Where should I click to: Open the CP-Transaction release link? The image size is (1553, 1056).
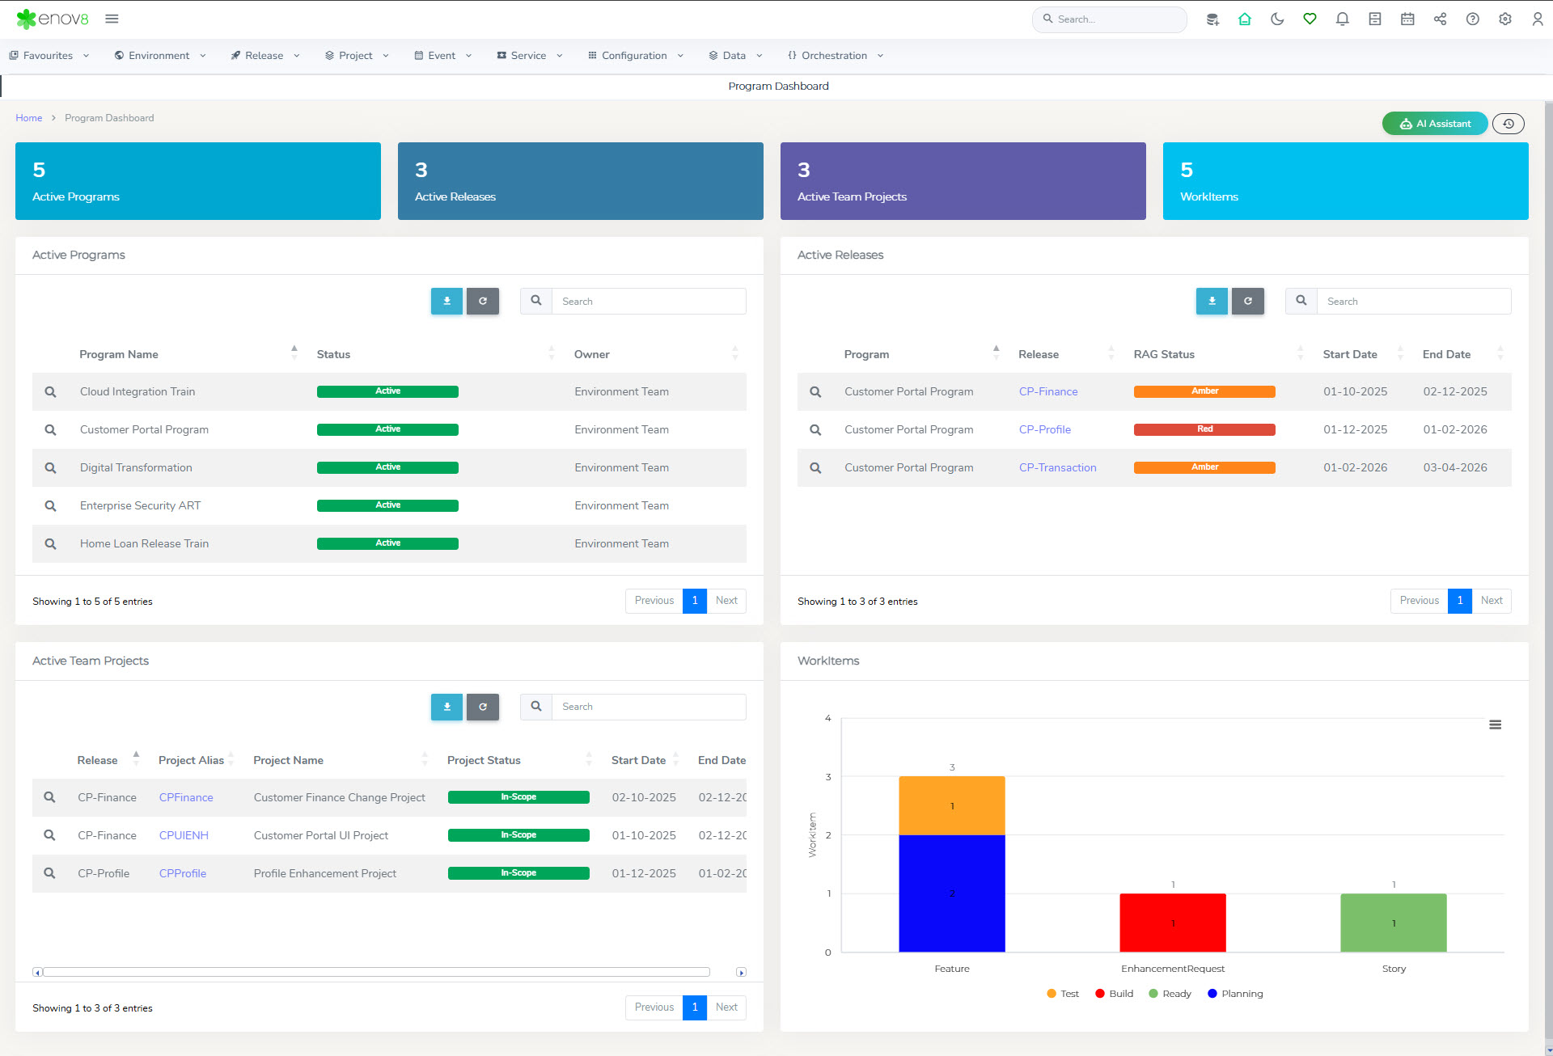[x=1057, y=467]
